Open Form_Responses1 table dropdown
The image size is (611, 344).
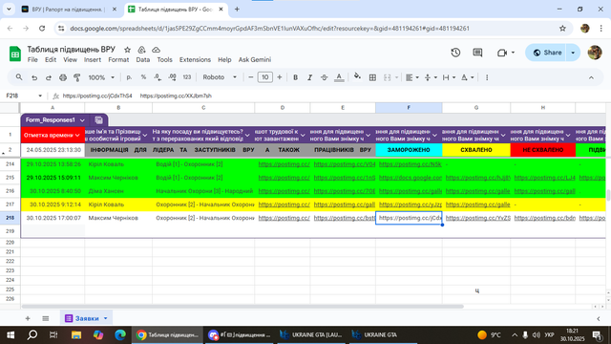(82, 120)
